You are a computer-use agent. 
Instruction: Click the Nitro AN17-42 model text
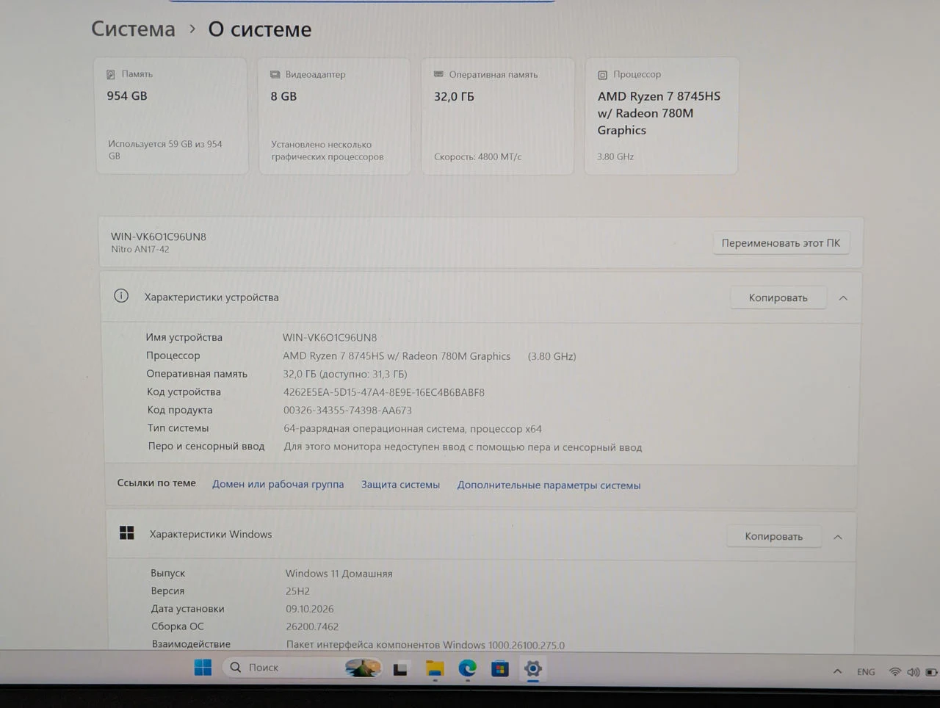point(140,249)
